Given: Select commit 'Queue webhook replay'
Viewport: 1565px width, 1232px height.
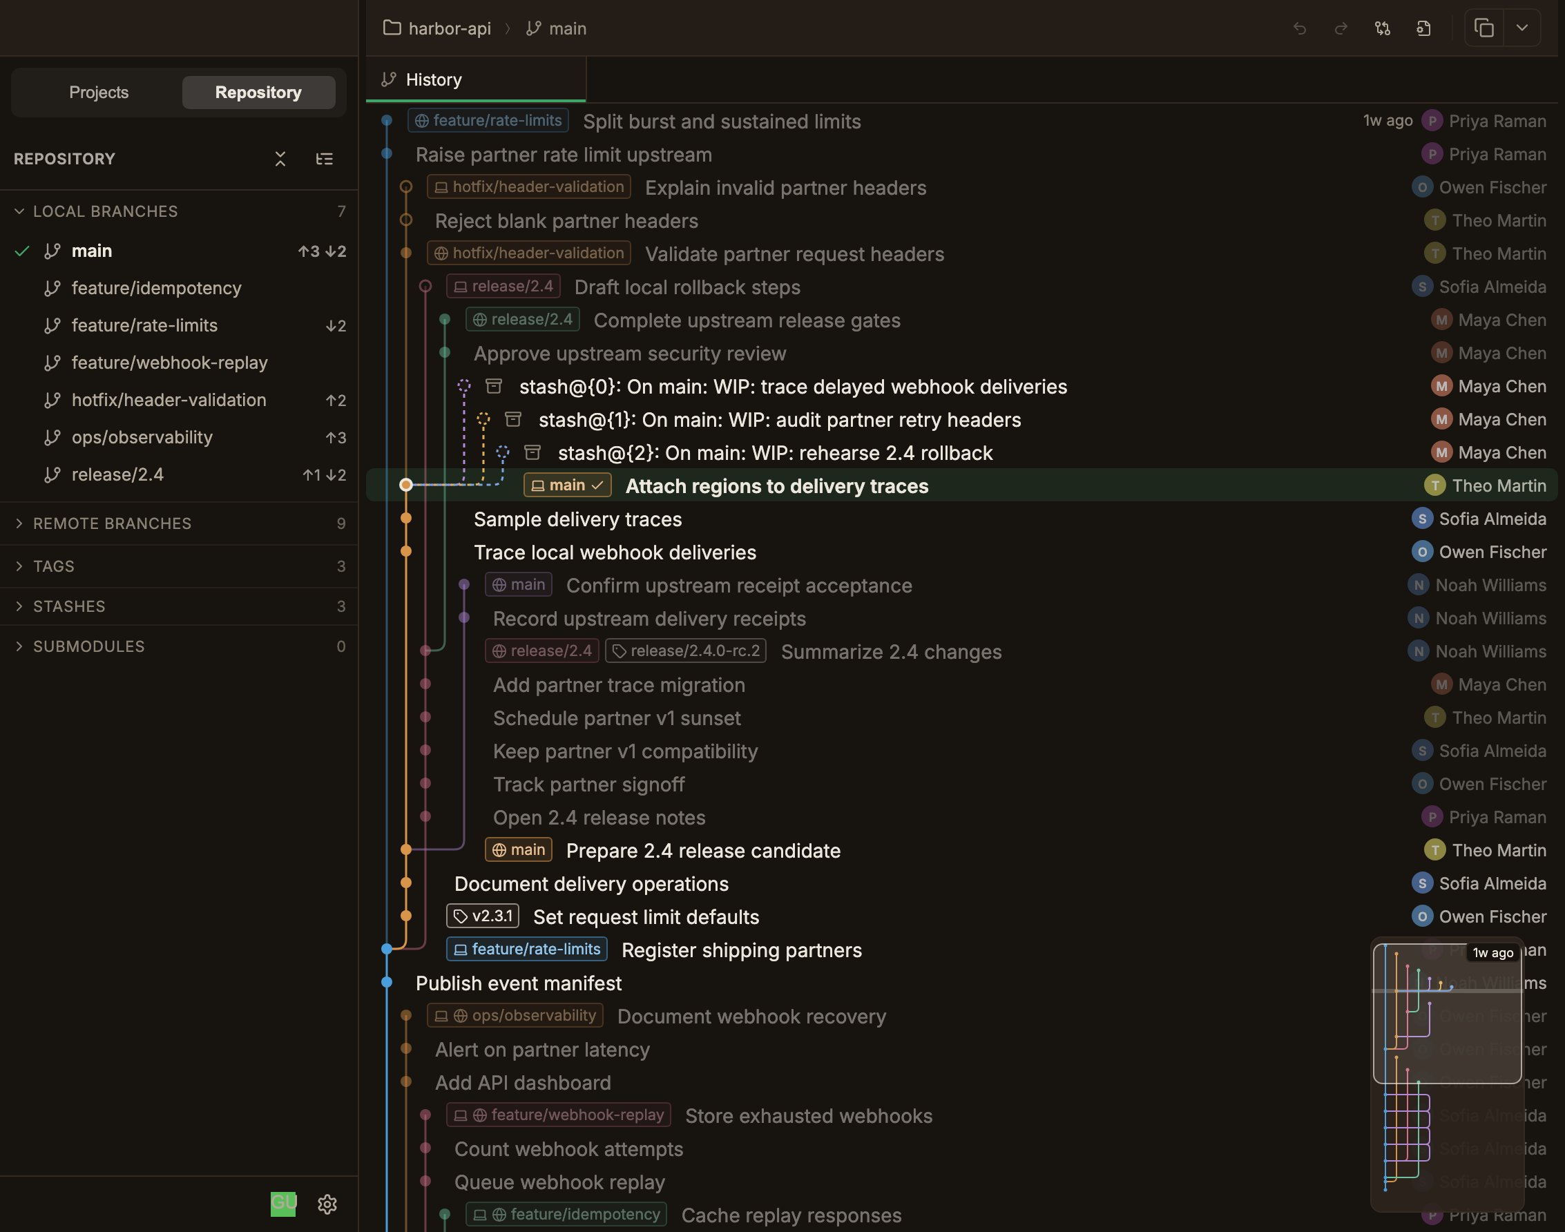Looking at the screenshot, I should [x=962, y=1183].
